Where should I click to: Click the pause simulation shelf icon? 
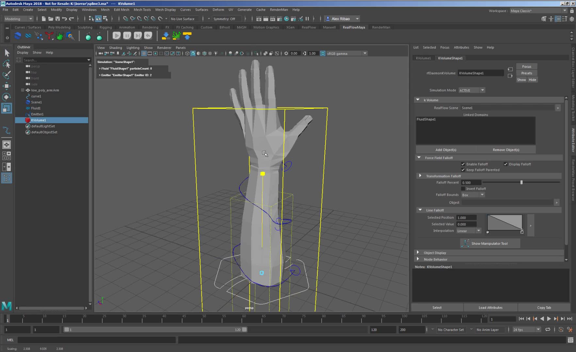[127, 36]
